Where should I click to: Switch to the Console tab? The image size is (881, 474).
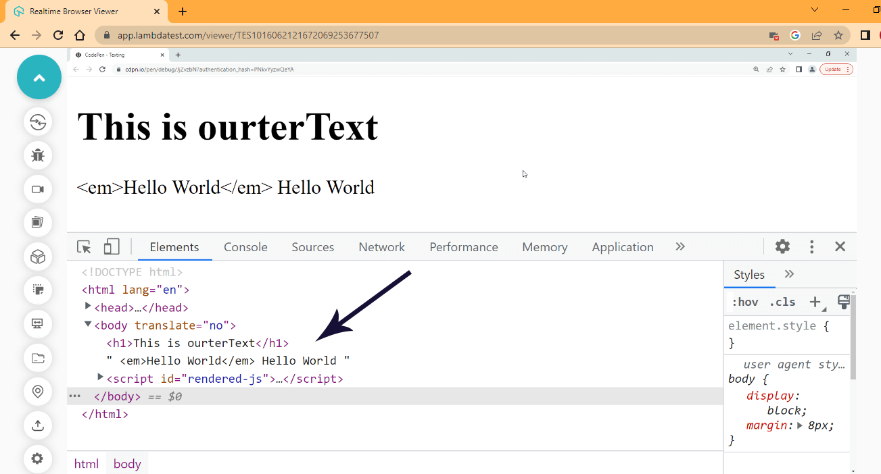[x=245, y=247]
